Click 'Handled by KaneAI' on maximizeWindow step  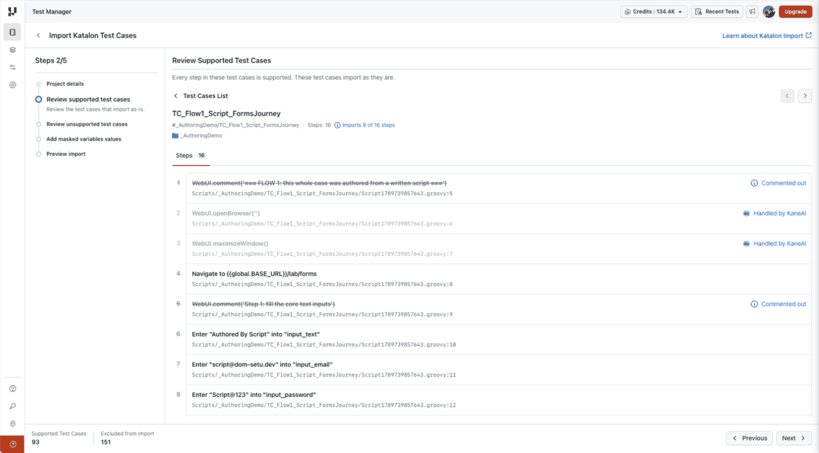pos(780,244)
